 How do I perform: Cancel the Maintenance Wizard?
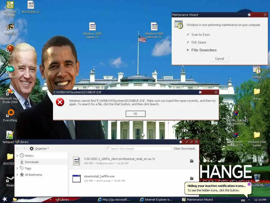tap(220, 59)
